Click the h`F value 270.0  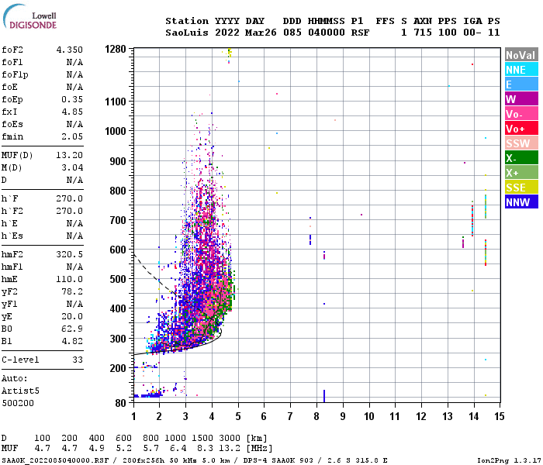[x=70, y=198]
